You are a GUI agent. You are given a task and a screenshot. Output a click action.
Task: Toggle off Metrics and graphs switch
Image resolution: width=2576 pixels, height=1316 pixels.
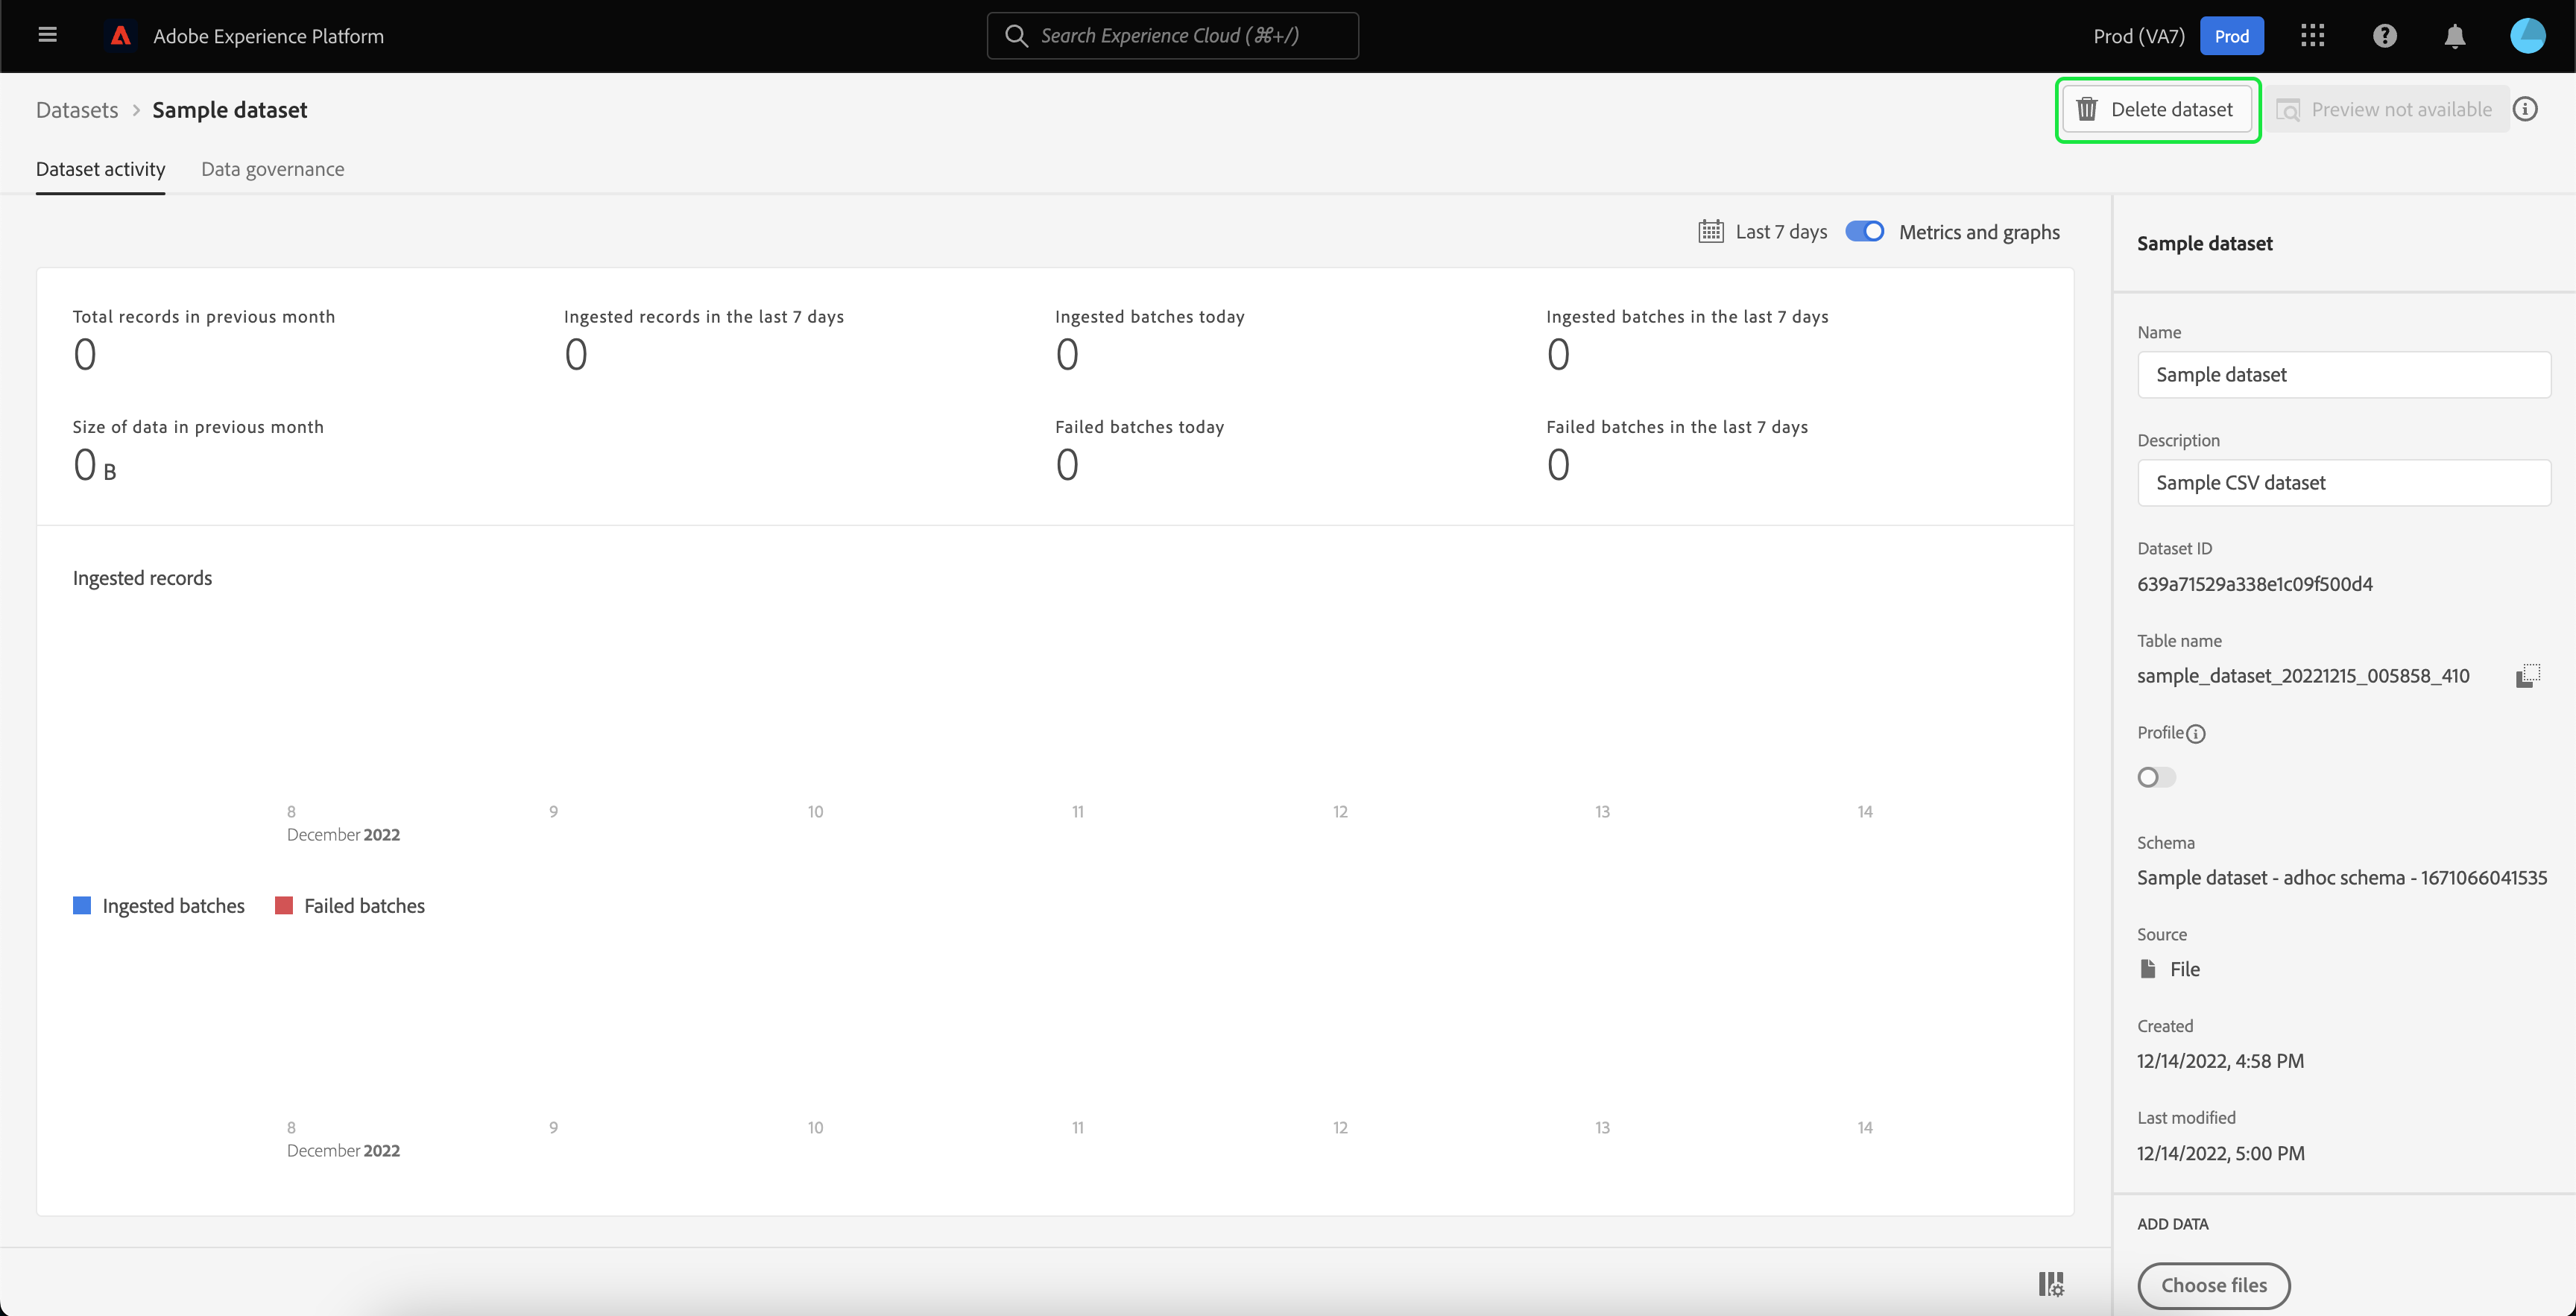pos(1864,232)
